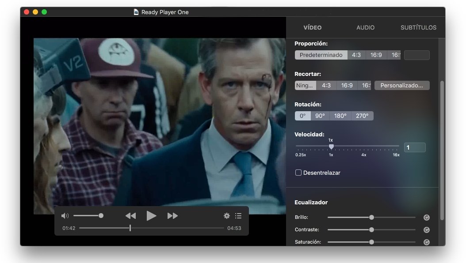This screenshot has height=263, width=466.
Task: Reset the Contraste slider to default
Action: 427,230
